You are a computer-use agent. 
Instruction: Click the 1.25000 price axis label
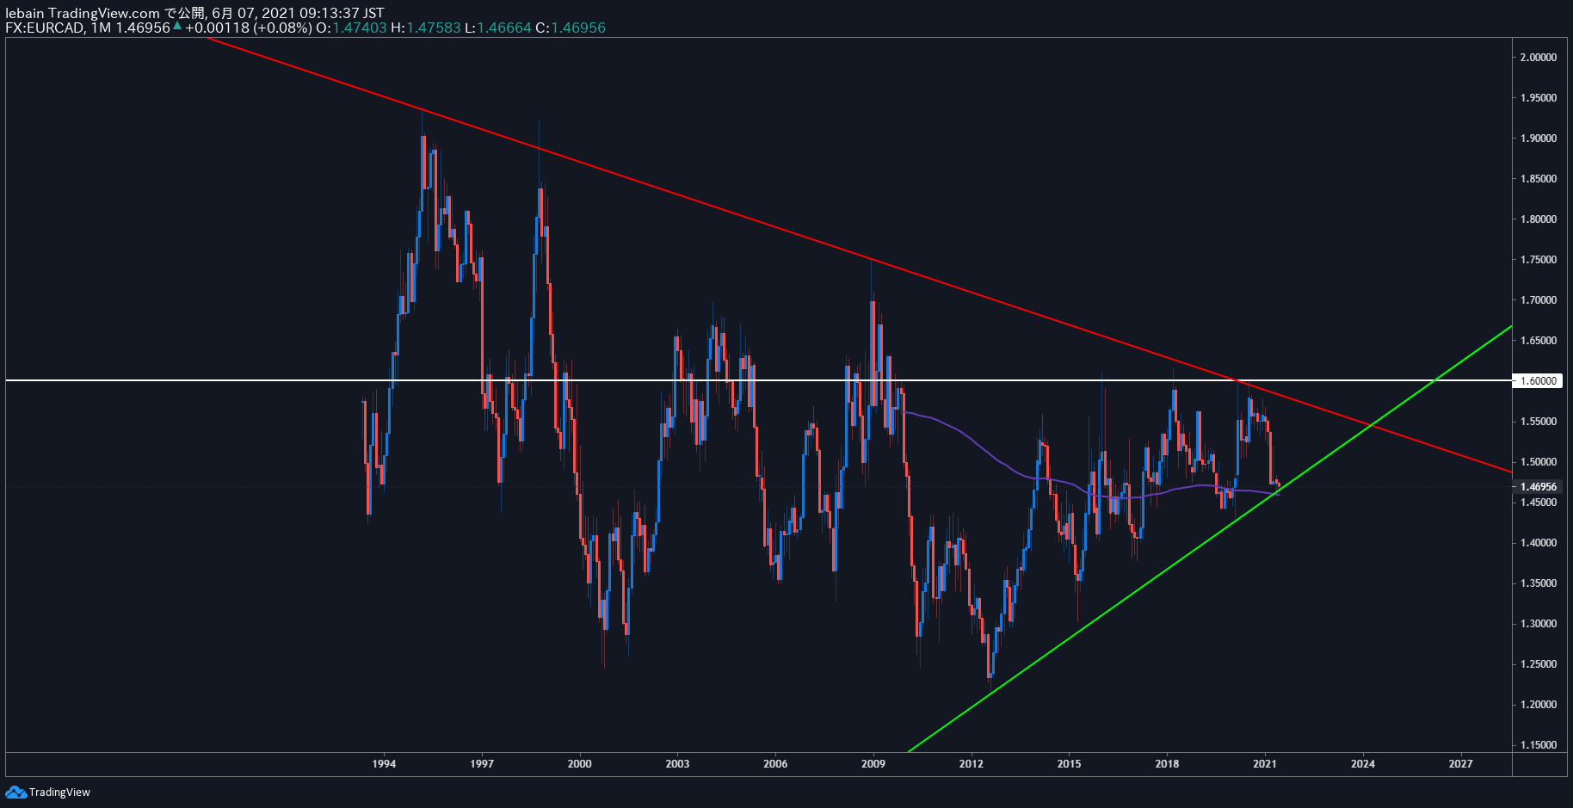coord(1539,664)
